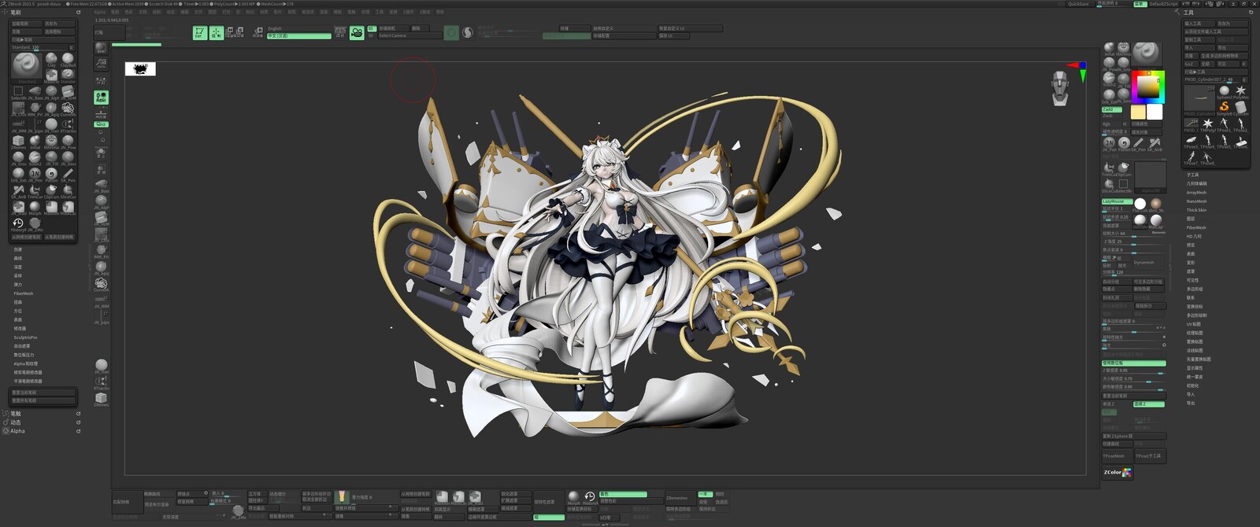Pick the Clay brush in brush palette
This screenshot has width=1260, height=527.
tap(51, 58)
